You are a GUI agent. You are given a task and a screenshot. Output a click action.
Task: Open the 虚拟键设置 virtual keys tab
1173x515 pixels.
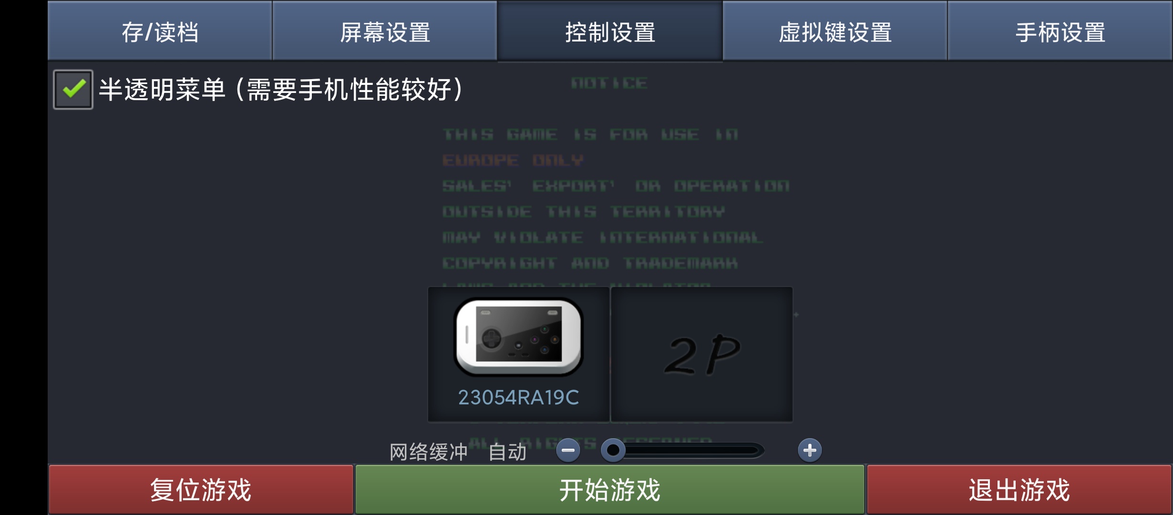[x=835, y=31]
